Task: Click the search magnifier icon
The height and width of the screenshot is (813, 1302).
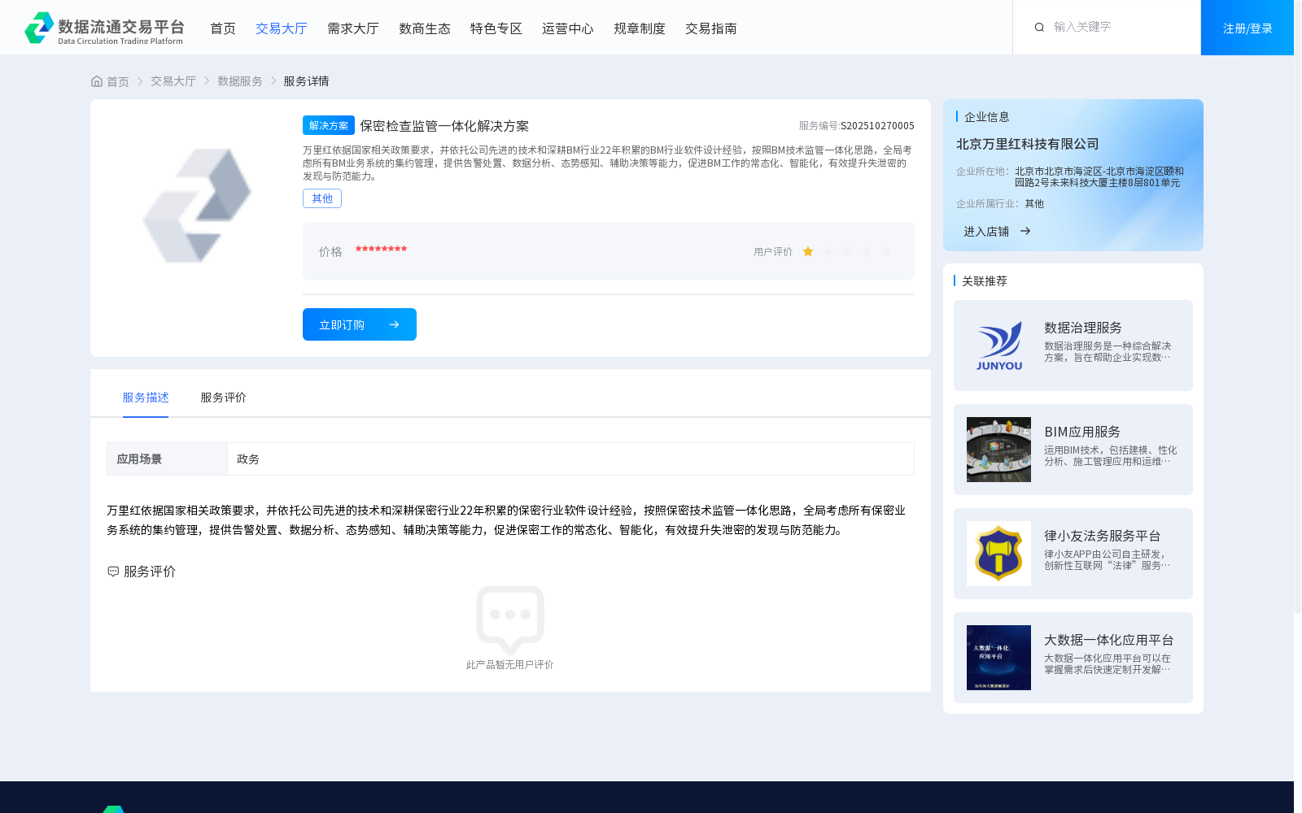Action: 1039,28
